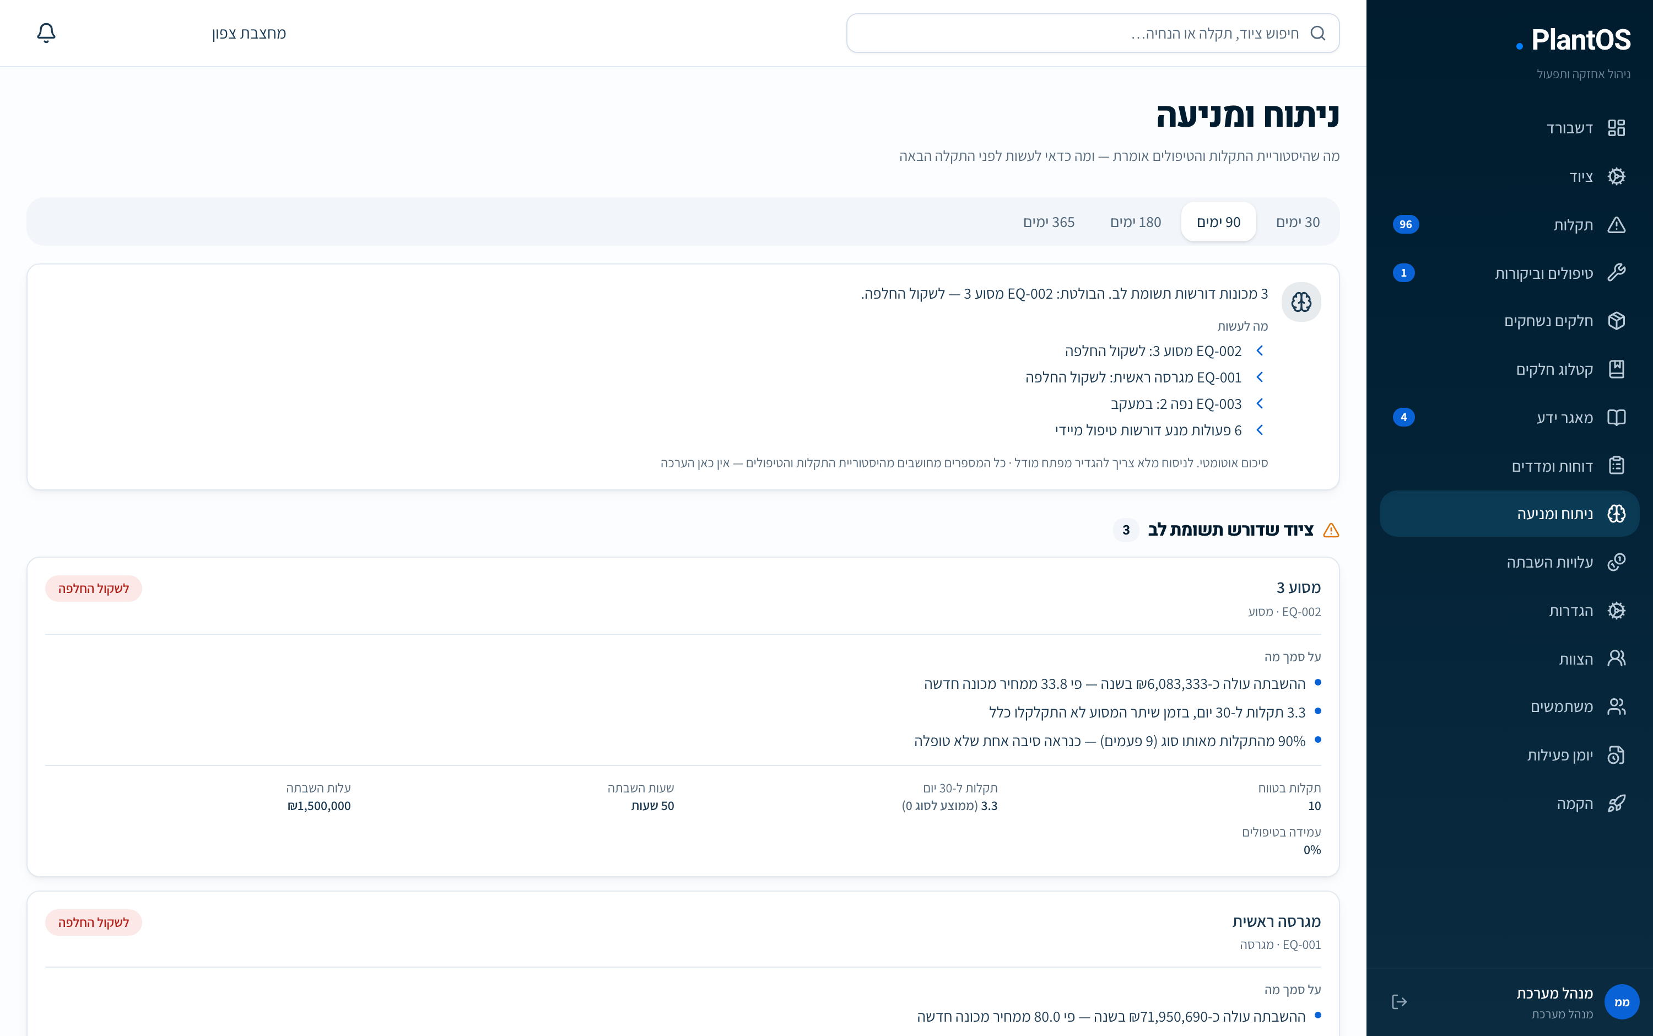
Task: Click the dashboard grid icon in sidebar
Action: coord(1617,128)
